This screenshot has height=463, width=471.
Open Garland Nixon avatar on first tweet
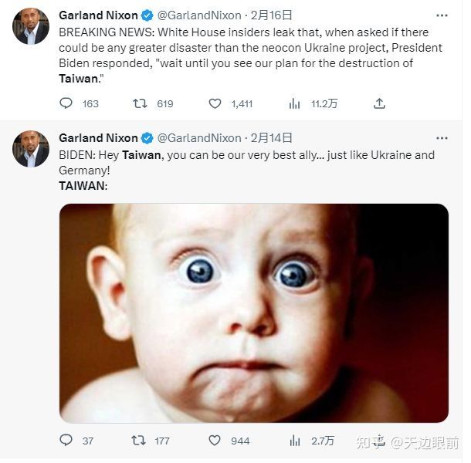[x=31, y=26]
